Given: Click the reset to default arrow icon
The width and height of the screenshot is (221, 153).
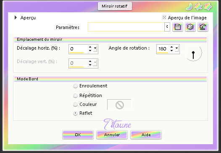Looking at the screenshot, I should click(x=203, y=27).
